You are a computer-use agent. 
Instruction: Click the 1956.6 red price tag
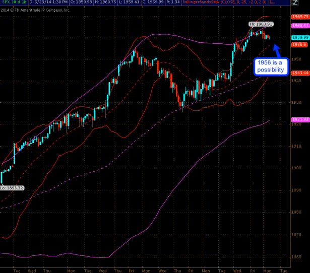[x=299, y=44]
